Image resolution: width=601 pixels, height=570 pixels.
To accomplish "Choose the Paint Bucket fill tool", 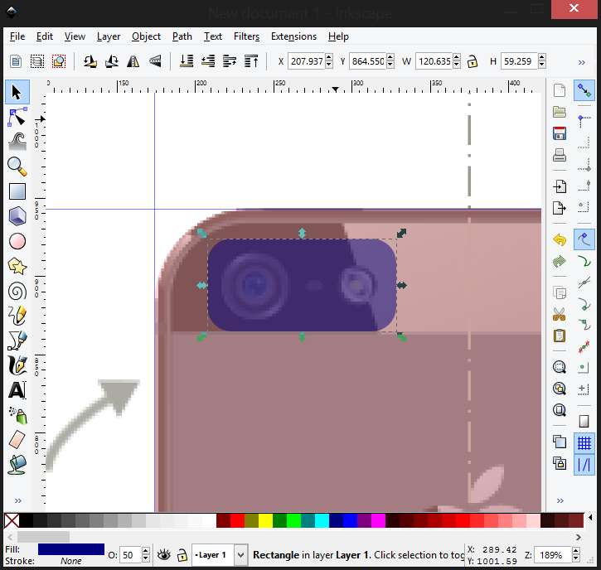I will click(17, 465).
